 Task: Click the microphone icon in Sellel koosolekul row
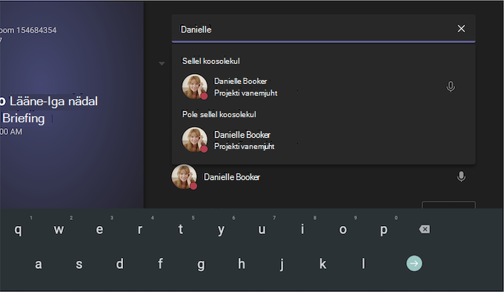point(451,87)
